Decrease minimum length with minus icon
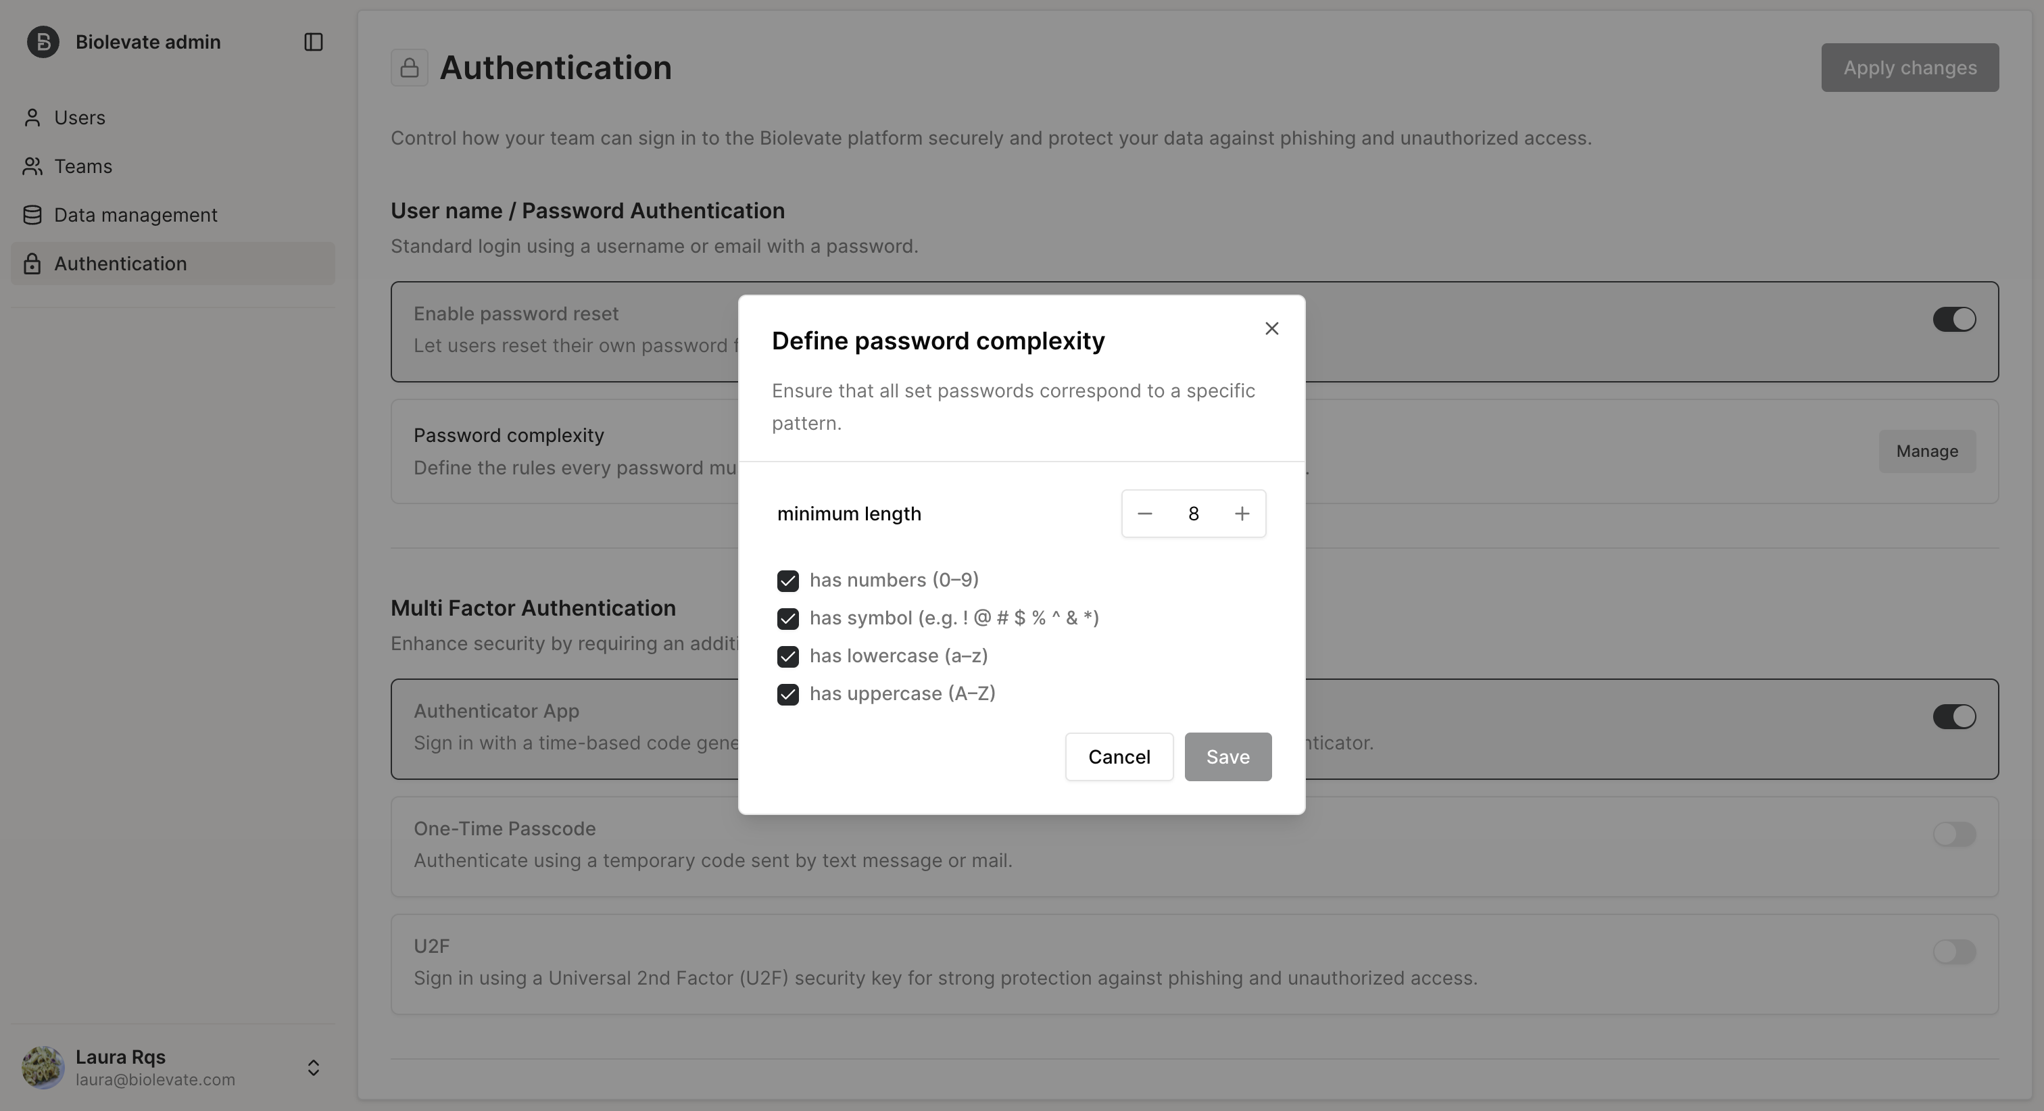Image resolution: width=2044 pixels, height=1111 pixels. (x=1144, y=514)
